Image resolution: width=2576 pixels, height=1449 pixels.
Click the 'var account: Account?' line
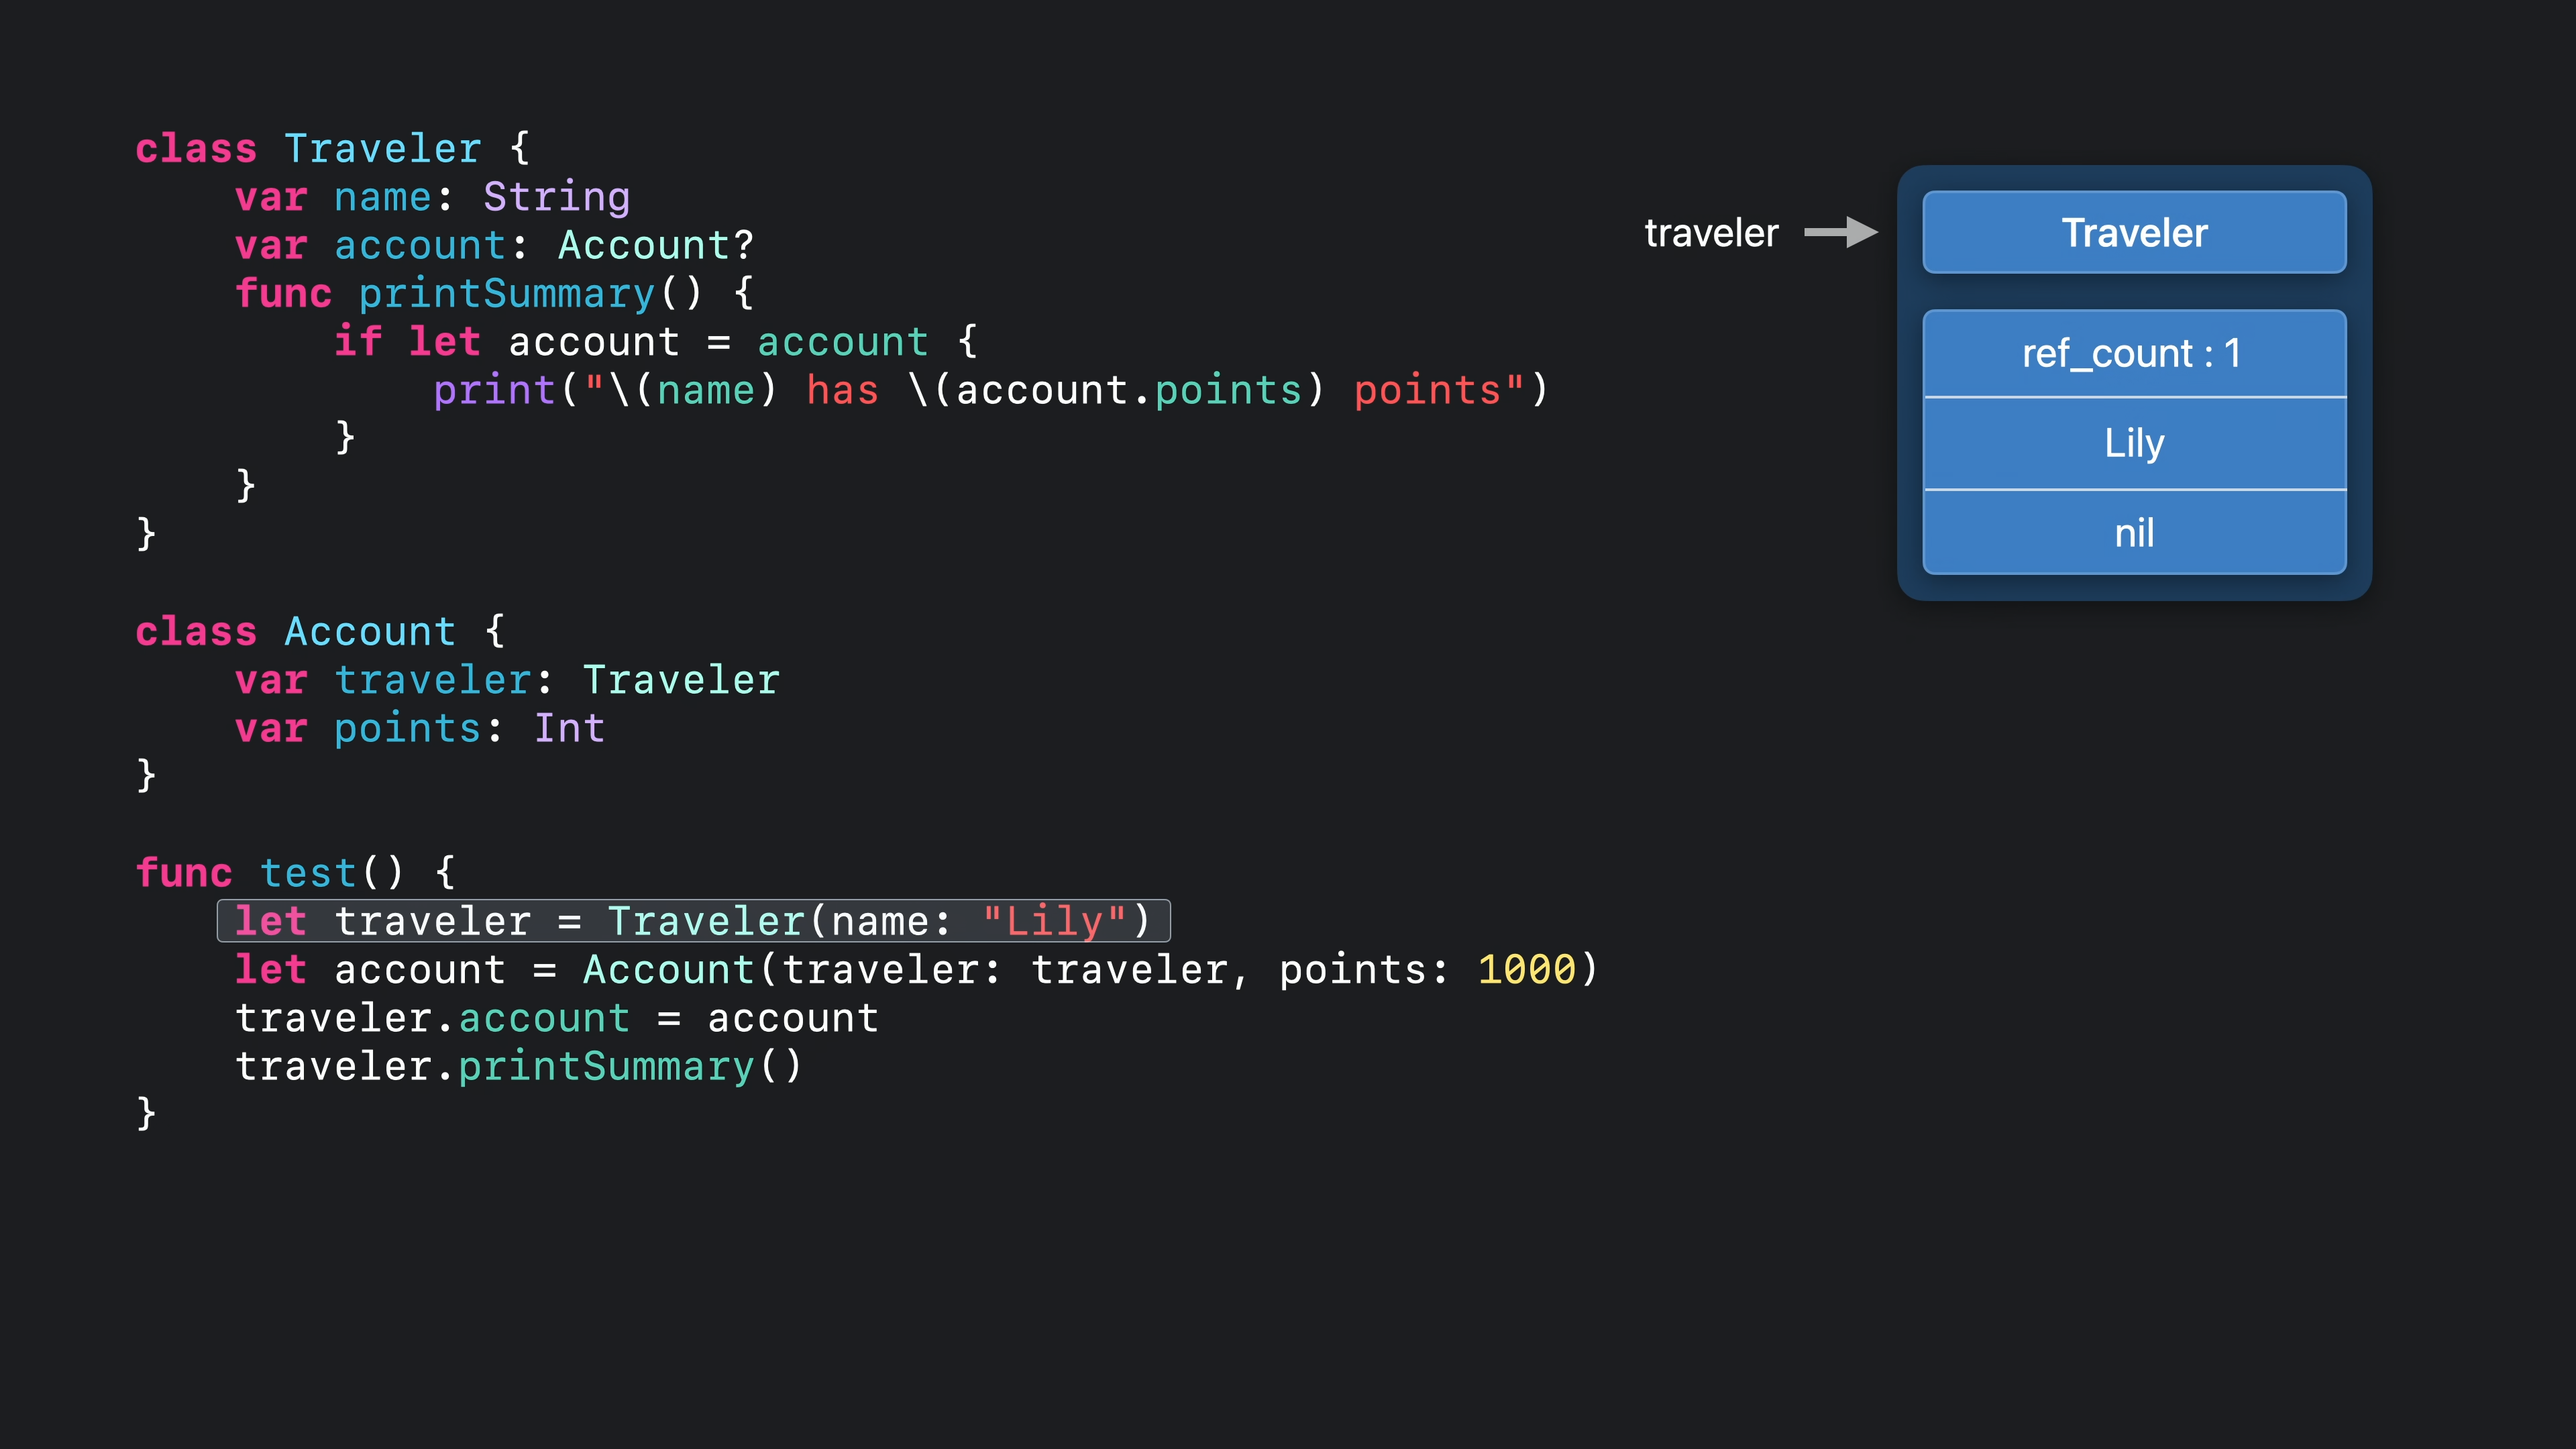[494, 246]
